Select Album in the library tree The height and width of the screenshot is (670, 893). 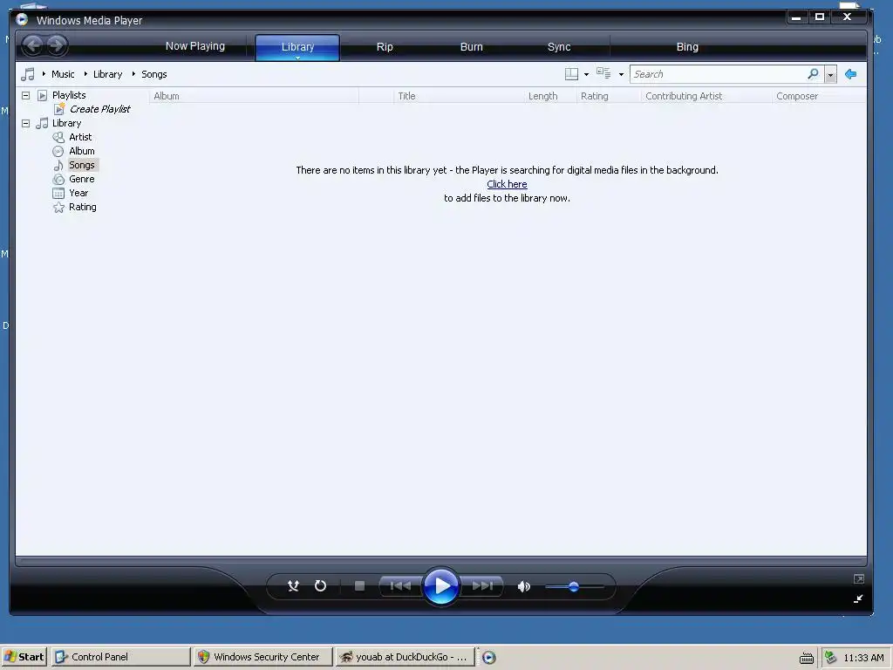click(x=81, y=151)
